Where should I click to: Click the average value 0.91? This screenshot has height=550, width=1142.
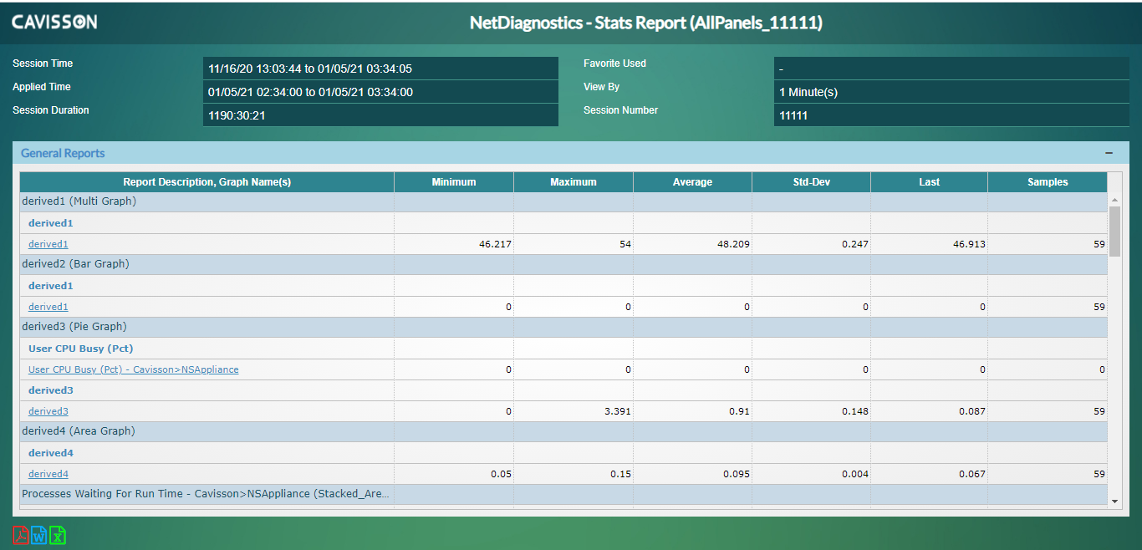(x=739, y=411)
